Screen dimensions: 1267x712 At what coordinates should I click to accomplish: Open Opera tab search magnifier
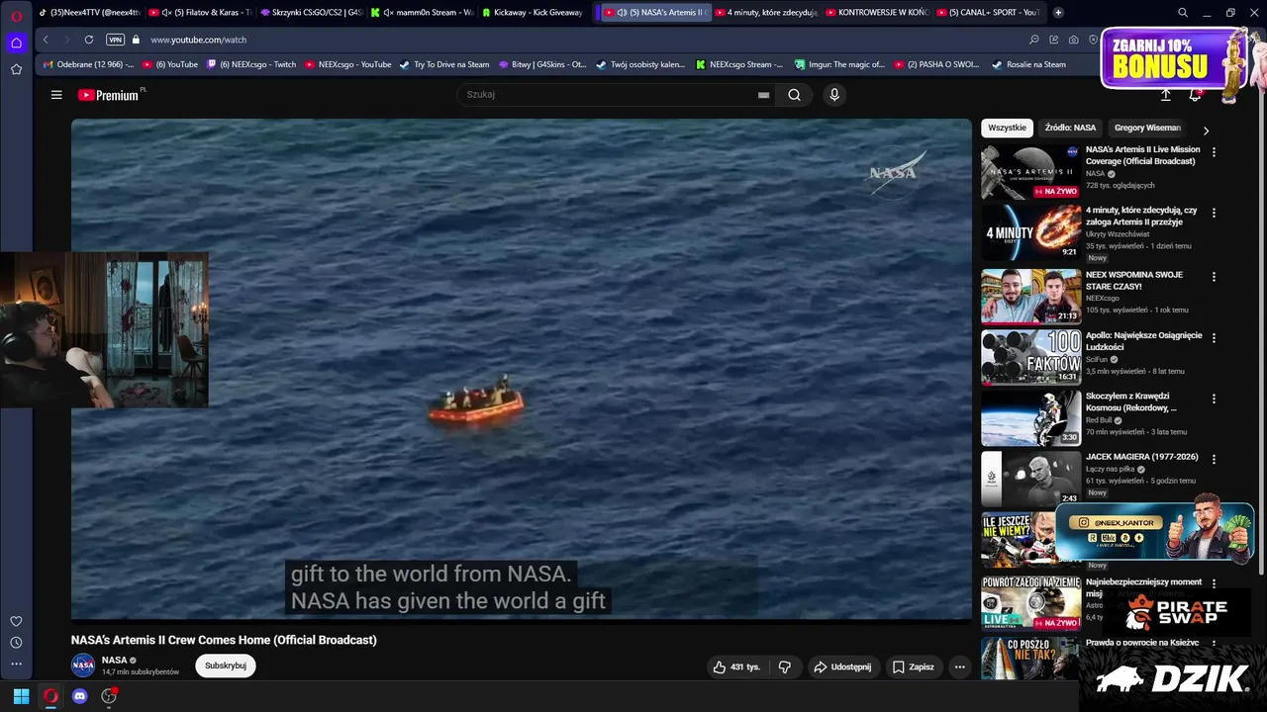pos(1183,13)
